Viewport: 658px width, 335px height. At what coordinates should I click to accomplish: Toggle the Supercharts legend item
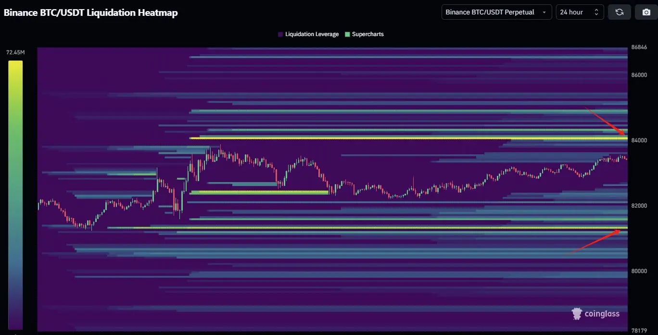364,34
